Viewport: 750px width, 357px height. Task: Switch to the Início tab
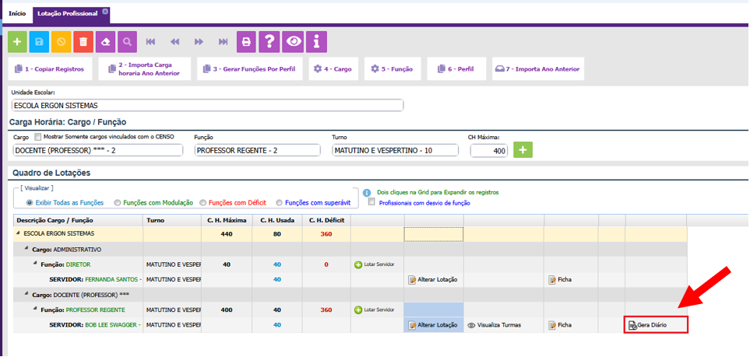coord(16,14)
